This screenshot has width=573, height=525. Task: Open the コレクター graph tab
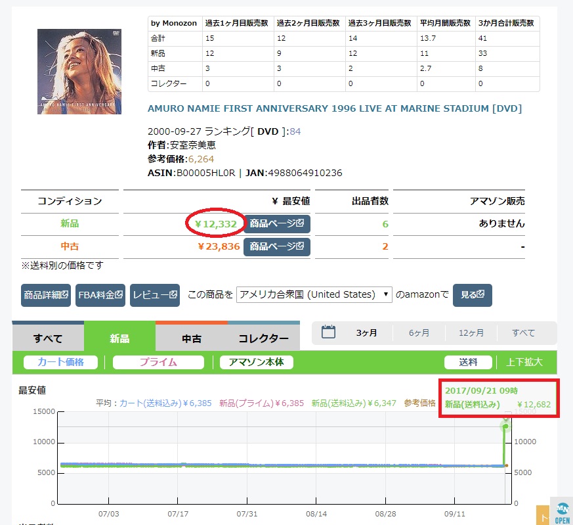[x=263, y=338]
